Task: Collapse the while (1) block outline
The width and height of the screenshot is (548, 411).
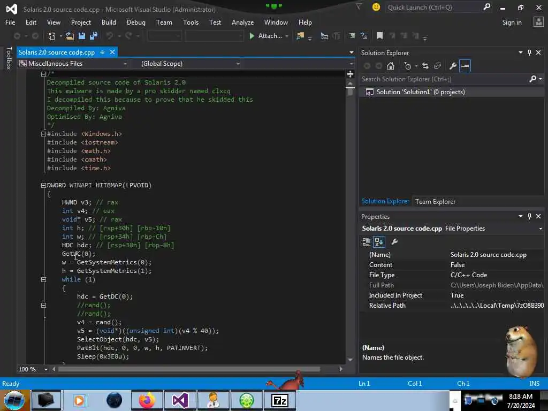Action: pos(43,279)
